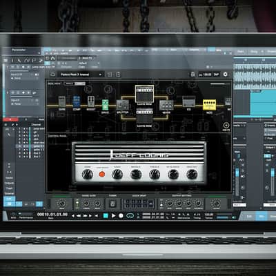Open the mobile device icon beside tempo

click(193, 75)
